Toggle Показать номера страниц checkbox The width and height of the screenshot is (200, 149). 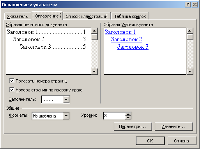(x=12, y=81)
